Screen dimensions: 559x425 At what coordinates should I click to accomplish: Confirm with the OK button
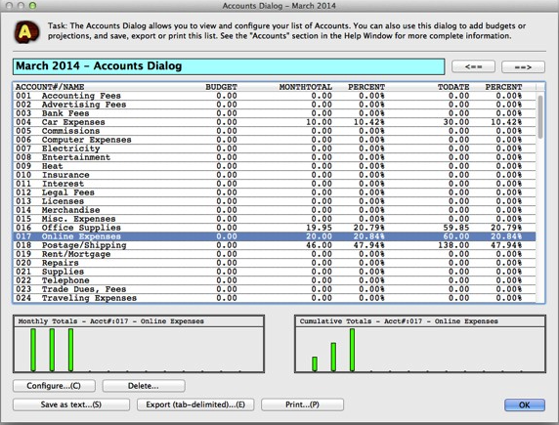coord(525,405)
